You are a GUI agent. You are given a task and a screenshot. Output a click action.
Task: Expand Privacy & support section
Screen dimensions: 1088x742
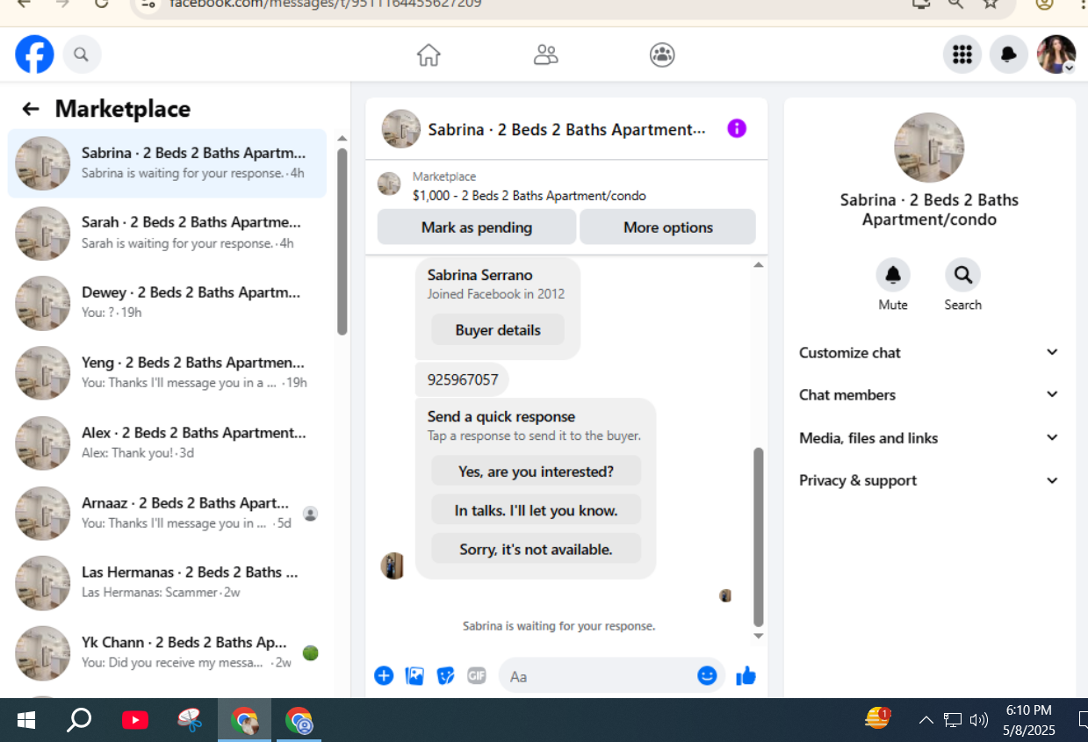coord(929,480)
